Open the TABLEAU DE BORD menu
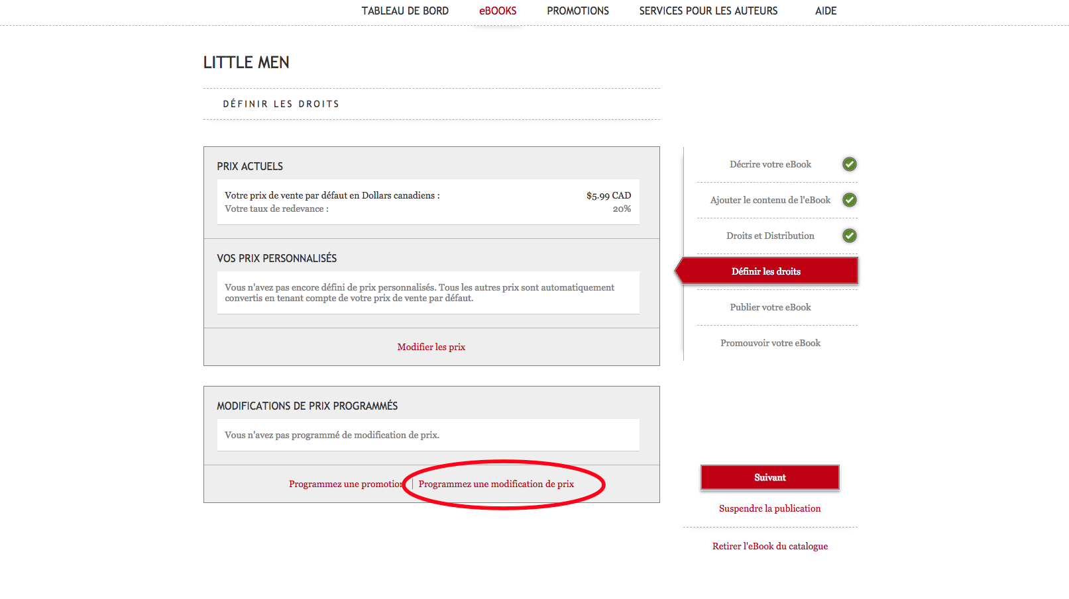Viewport: 1069px width, 599px height. pyautogui.click(x=405, y=11)
